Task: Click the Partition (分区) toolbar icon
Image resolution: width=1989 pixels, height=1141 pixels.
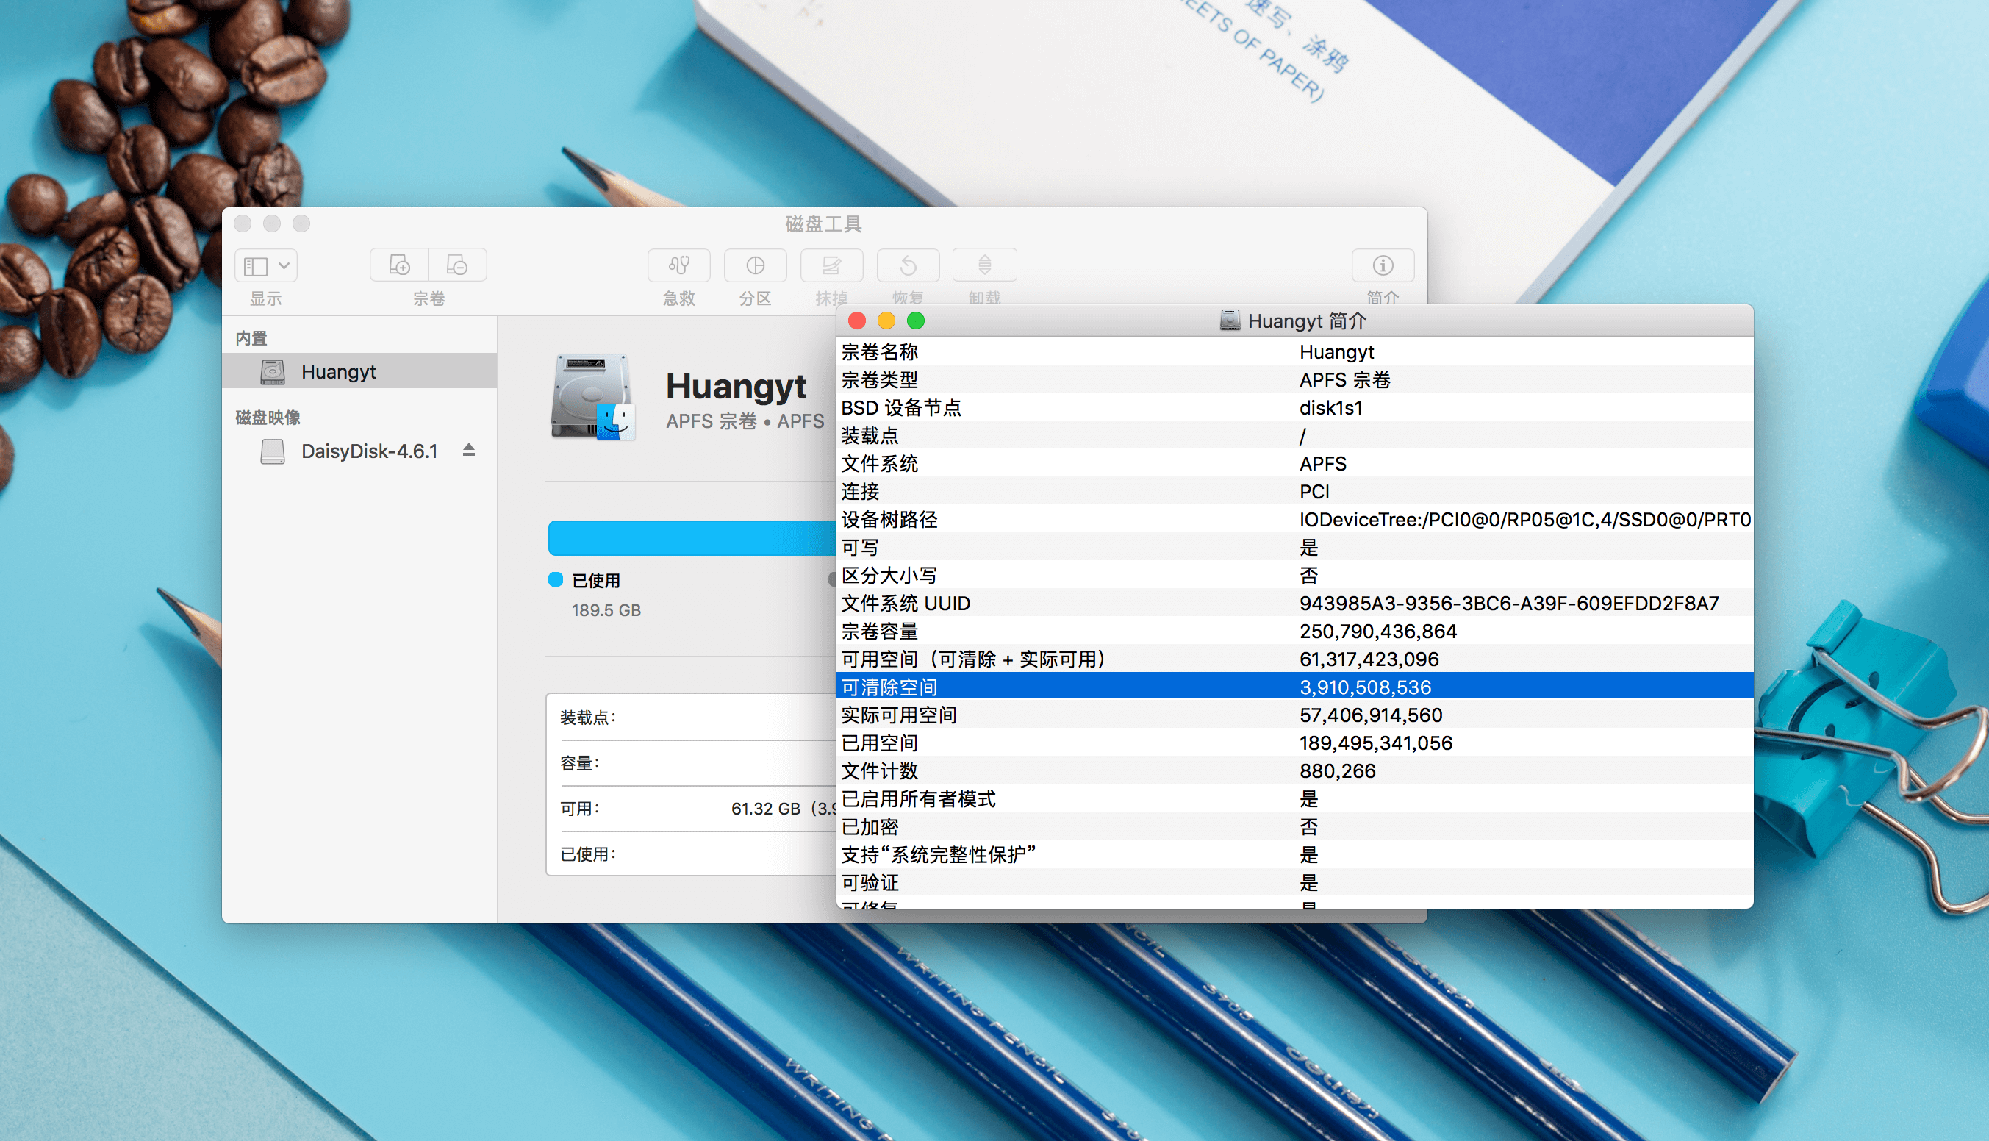Action: [x=755, y=265]
